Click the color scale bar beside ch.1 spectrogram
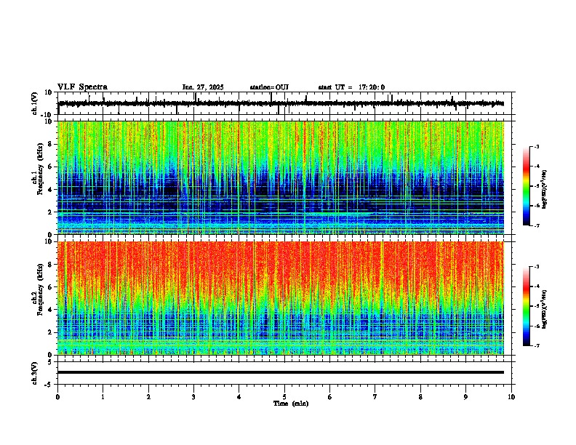Screen dimensions: 576x445 click(527, 186)
